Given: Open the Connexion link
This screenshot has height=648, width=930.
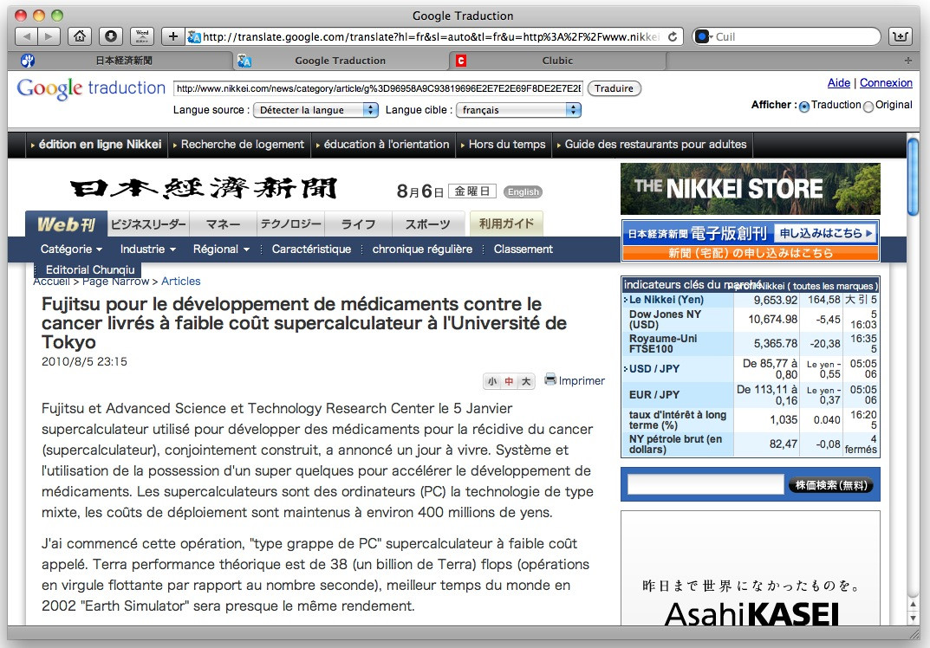Looking at the screenshot, I should [x=886, y=83].
